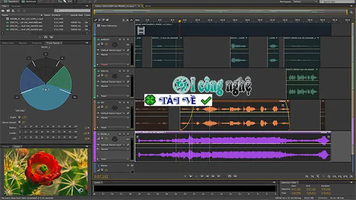Arm the SFX track for recording
Screen dimensions: 356x200
[x=128, y=102]
